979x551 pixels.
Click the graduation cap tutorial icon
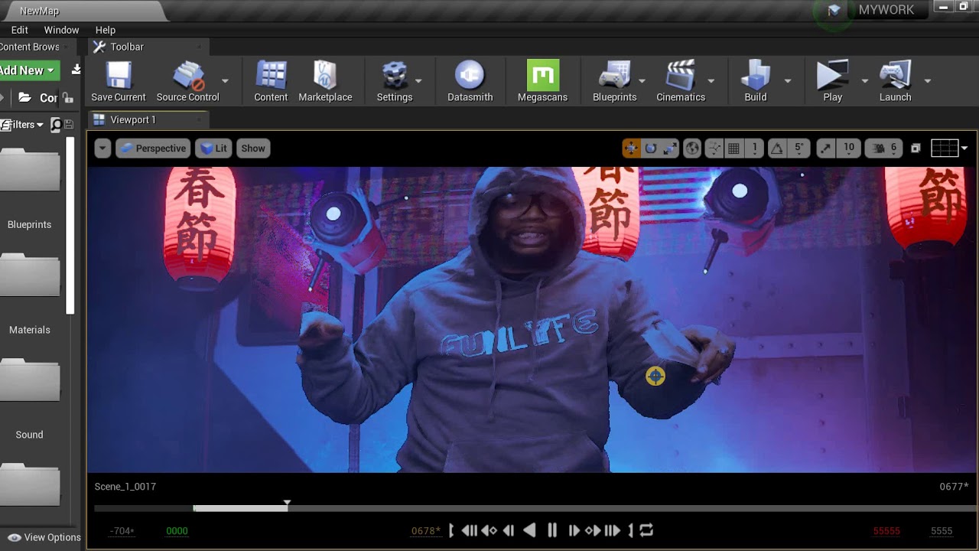click(834, 10)
